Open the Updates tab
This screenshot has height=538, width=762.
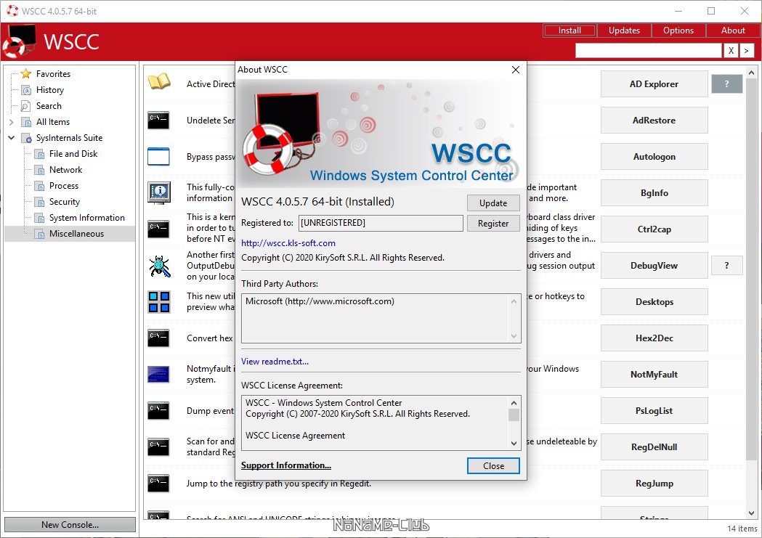click(x=624, y=30)
